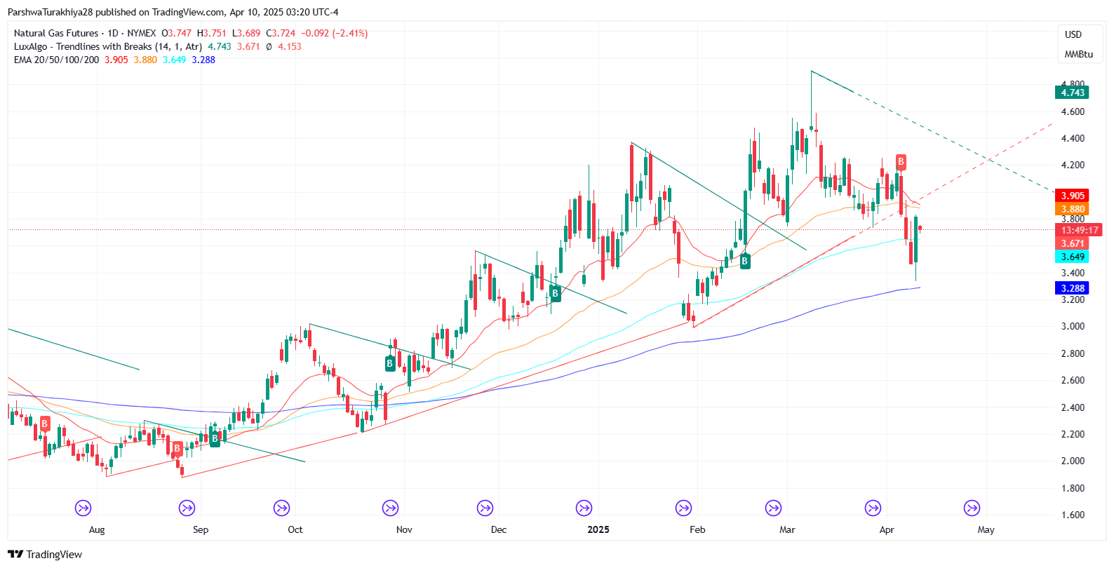Select the 13:49:17 countdown price label
This screenshot has height=568, width=1114.
click(x=1079, y=230)
